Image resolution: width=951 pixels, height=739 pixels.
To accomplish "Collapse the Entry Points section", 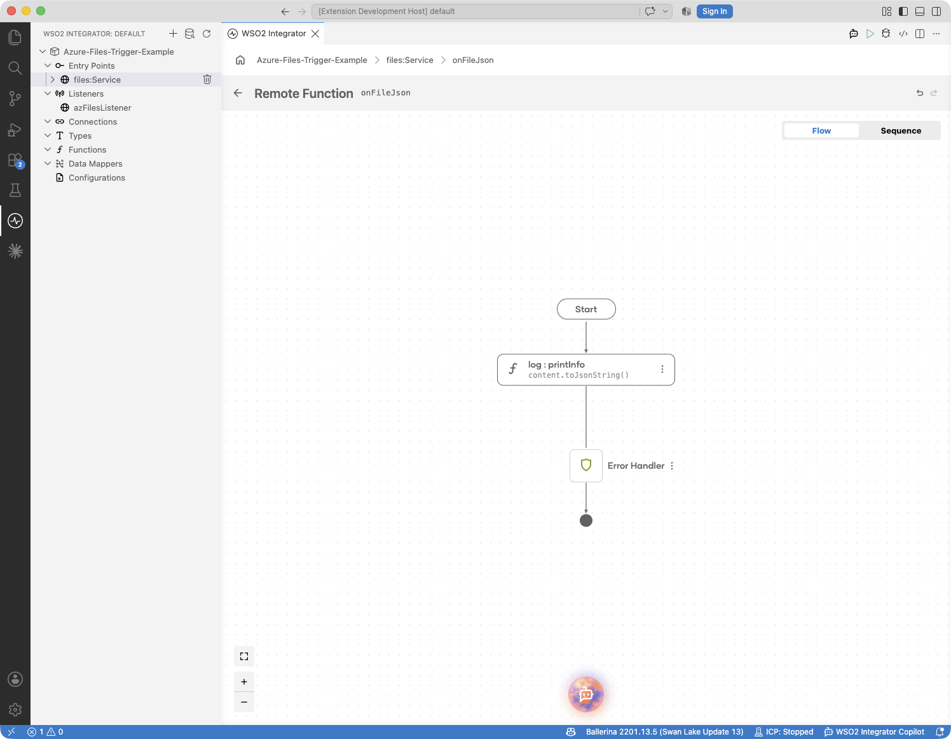I will [x=48, y=66].
